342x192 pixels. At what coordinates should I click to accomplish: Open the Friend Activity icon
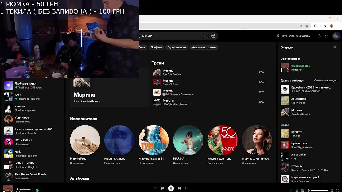[x=326, y=36]
